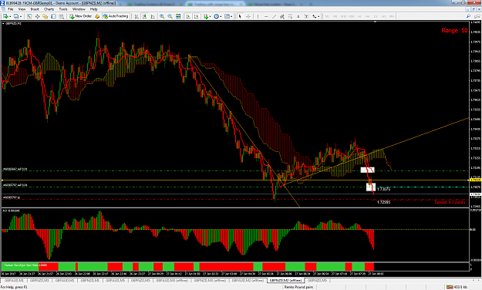Switch to GBPNZD,M3 (offline) chart tab

coord(210,281)
